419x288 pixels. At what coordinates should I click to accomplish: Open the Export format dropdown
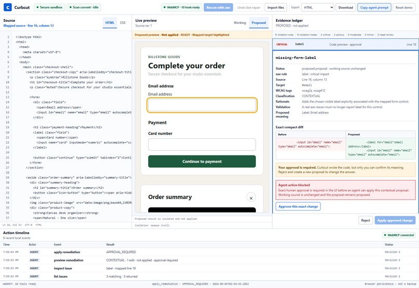(x=318, y=7)
